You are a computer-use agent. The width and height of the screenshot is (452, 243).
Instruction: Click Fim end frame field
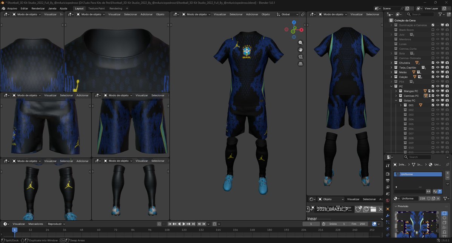358,224
